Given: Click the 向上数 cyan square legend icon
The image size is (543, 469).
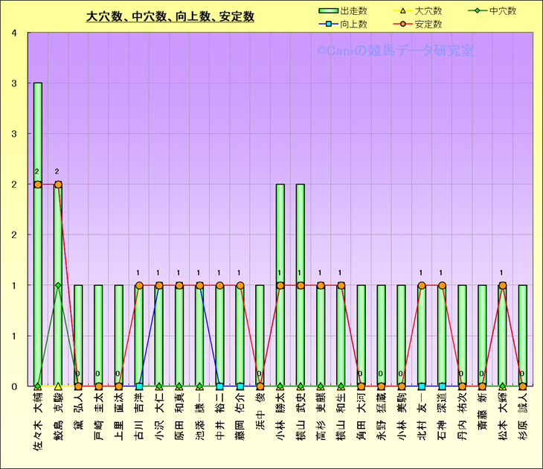Looking at the screenshot, I should click(x=327, y=25).
